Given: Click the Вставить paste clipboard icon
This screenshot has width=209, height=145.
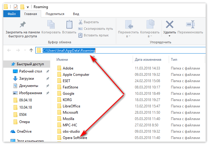Looking at the screenshot, I should click(69, 24).
